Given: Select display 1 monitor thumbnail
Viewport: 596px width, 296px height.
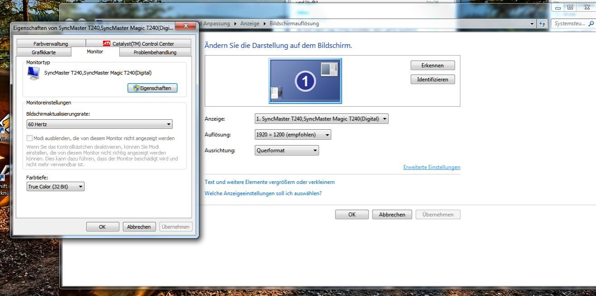Looking at the screenshot, I should coord(305,81).
